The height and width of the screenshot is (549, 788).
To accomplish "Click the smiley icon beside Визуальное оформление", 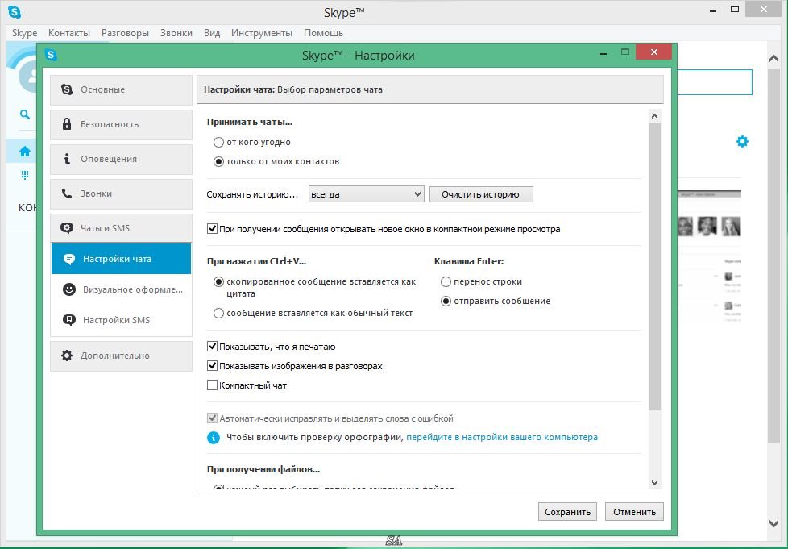I will [x=69, y=289].
